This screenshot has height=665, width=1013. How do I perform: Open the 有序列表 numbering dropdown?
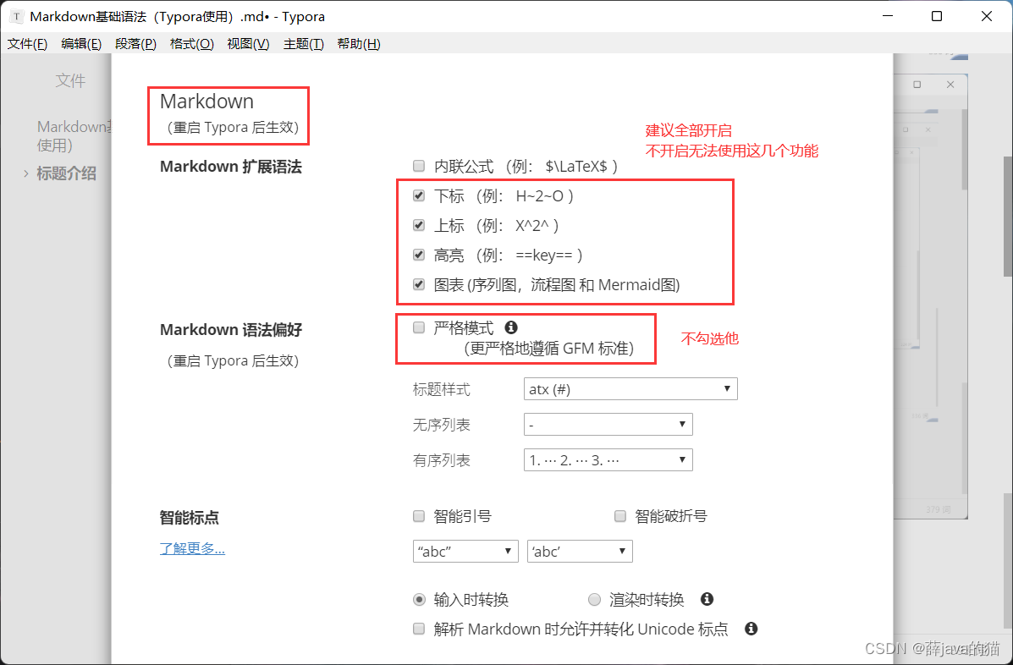coord(608,460)
